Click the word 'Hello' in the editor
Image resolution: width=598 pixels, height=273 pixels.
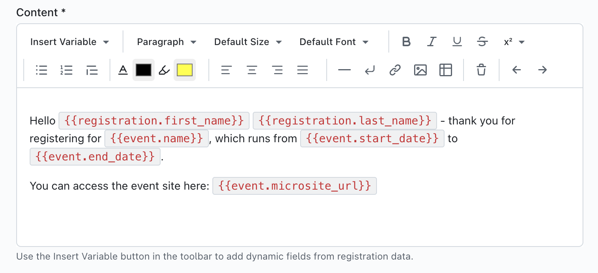coord(43,120)
